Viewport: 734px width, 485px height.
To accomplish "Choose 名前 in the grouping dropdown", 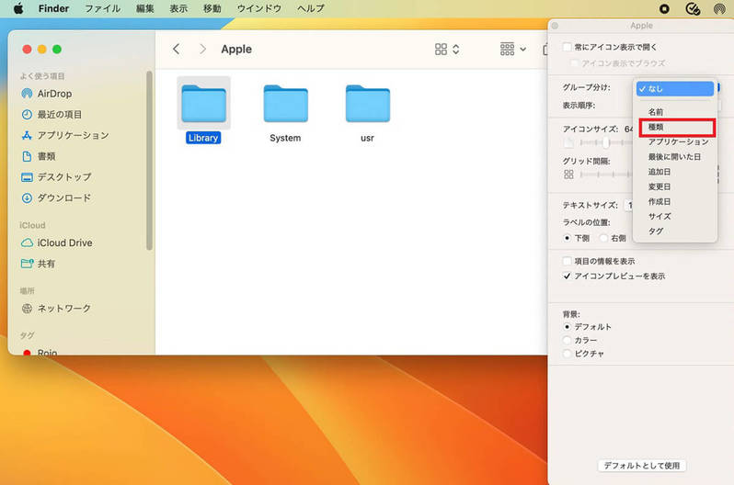I will pyautogui.click(x=675, y=112).
